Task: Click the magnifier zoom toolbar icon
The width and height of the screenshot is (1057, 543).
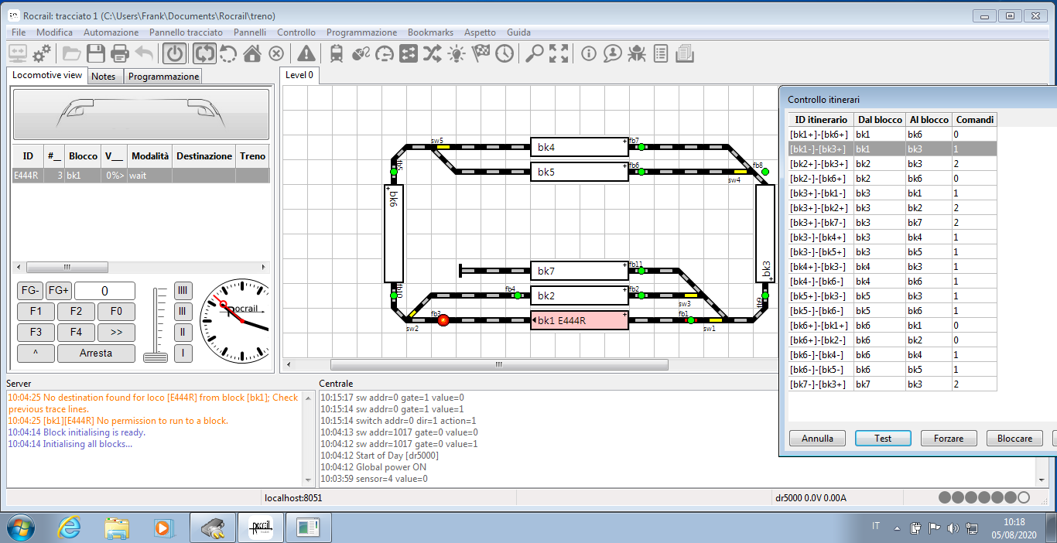Action: [x=535, y=53]
